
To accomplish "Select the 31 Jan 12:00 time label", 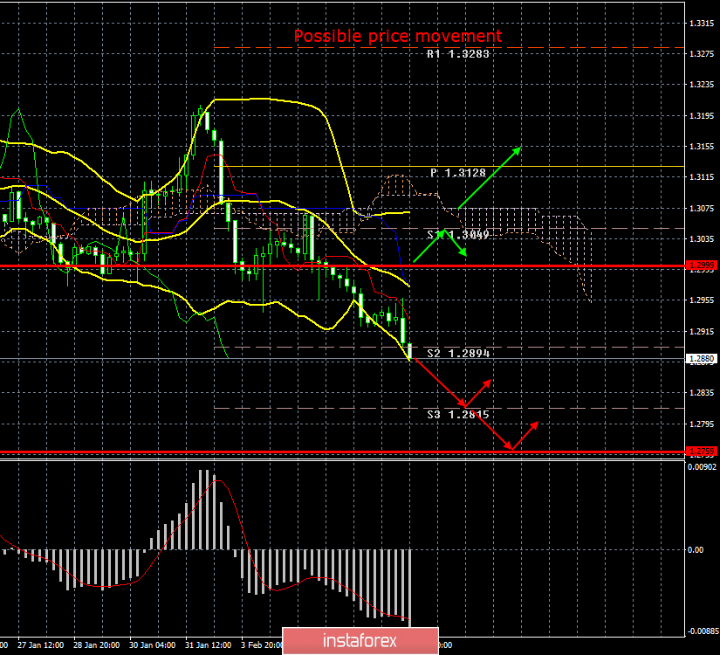I will coord(209,646).
